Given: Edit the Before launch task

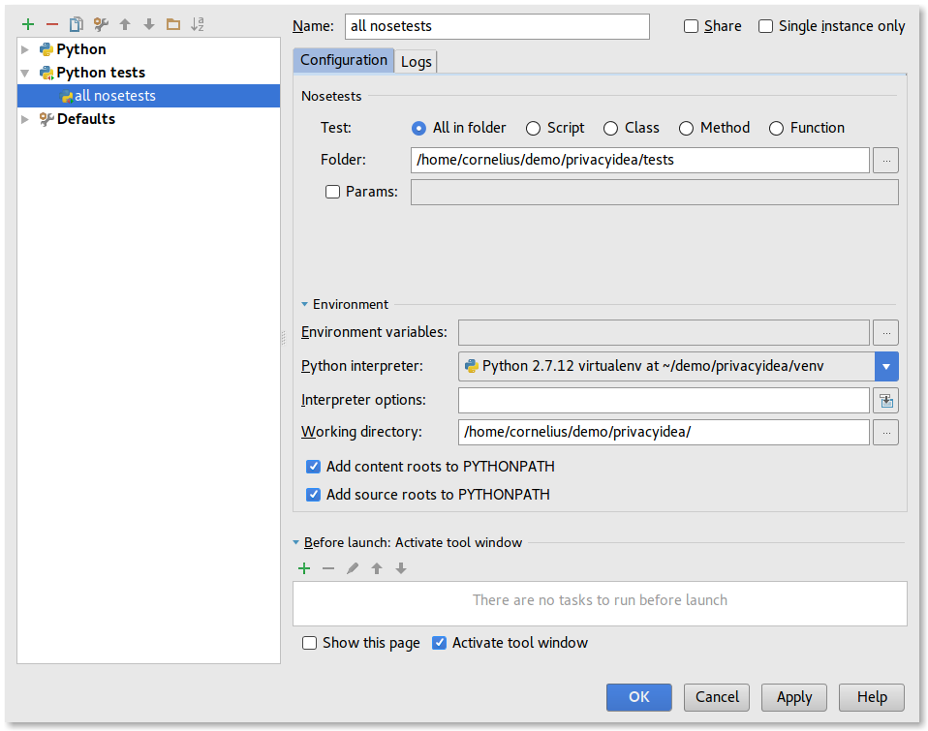Looking at the screenshot, I should point(353,568).
